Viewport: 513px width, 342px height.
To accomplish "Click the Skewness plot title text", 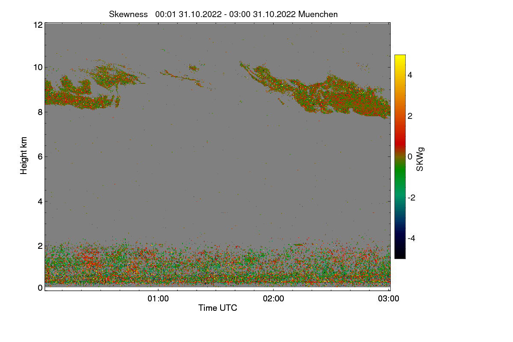I will 223,14.
